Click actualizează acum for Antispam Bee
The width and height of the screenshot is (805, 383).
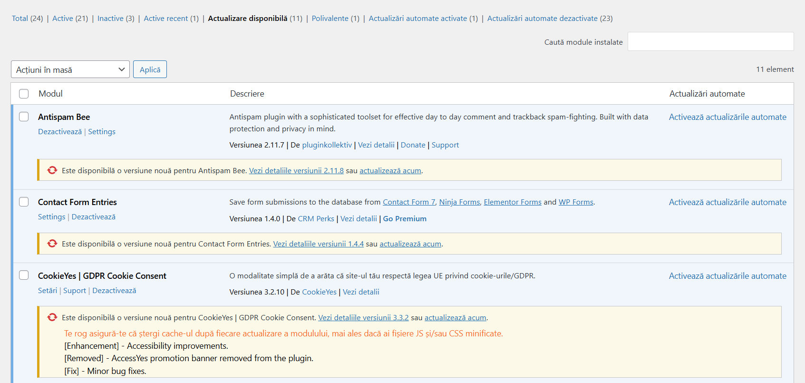click(390, 171)
